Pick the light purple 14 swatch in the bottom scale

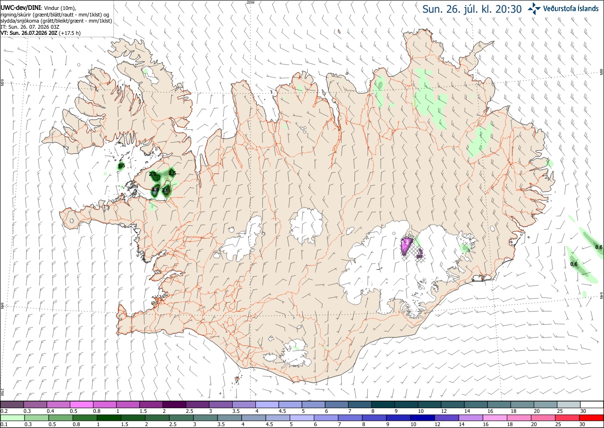pyautogui.click(x=471, y=418)
